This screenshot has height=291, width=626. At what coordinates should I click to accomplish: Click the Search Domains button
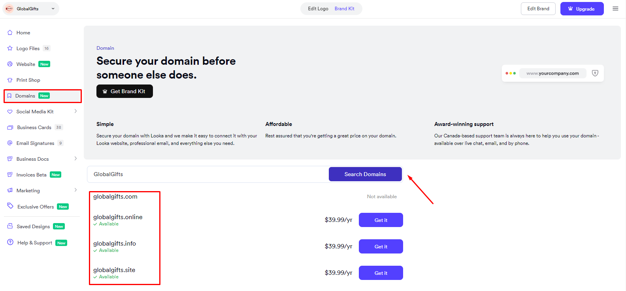point(365,174)
